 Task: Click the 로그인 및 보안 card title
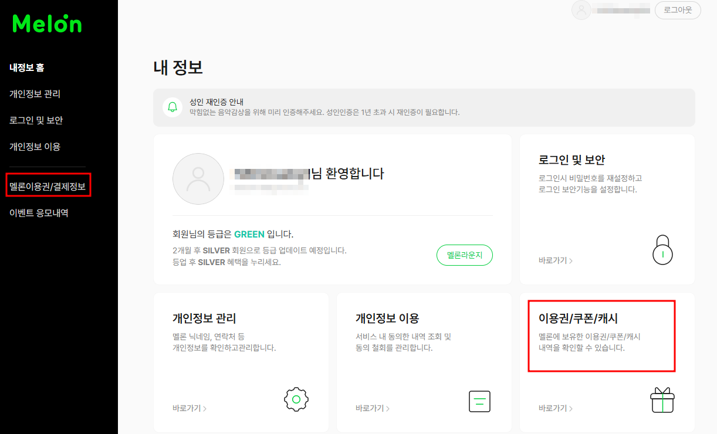pos(571,160)
